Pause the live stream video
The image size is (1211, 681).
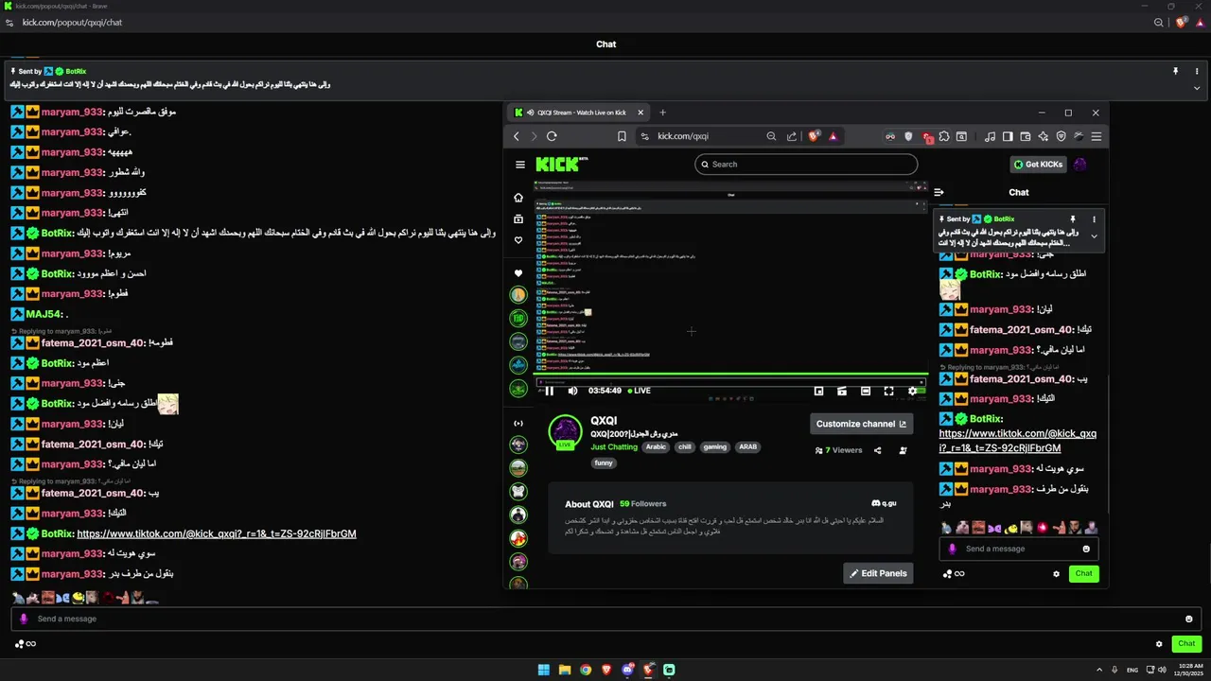pyautogui.click(x=550, y=391)
